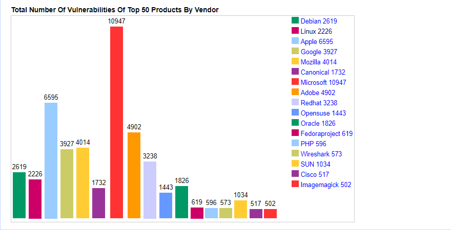Open the Microsoft 10947 legend link
This screenshot has width=451, height=230.
[323, 82]
